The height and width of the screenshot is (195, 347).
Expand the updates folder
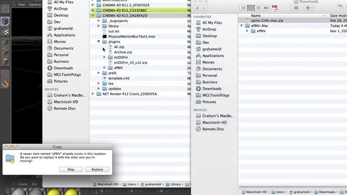pos(99,89)
